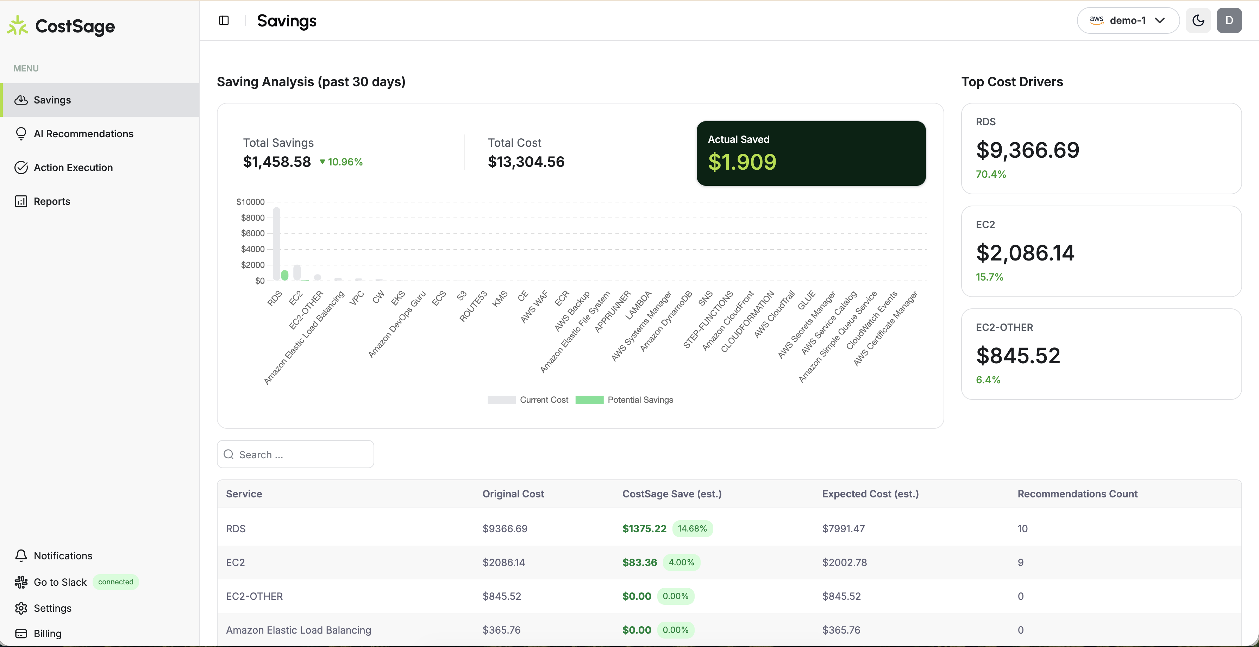This screenshot has width=1259, height=647.
Task: Open Notifications bell icon
Action: [x=21, y=555]
